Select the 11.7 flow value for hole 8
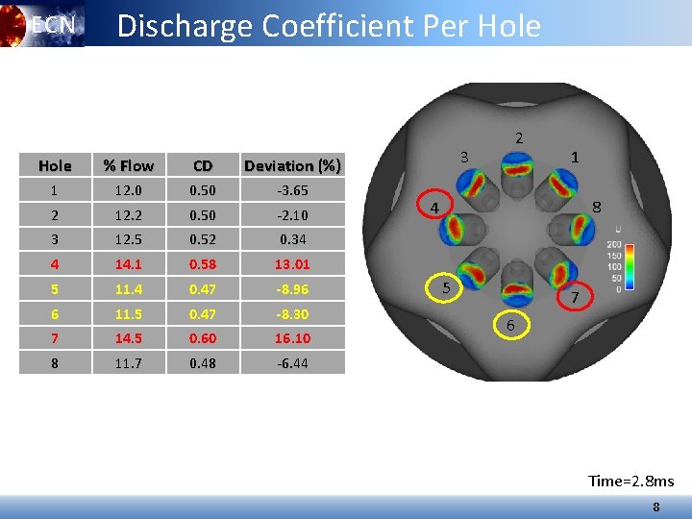 [x=129, y=363]
